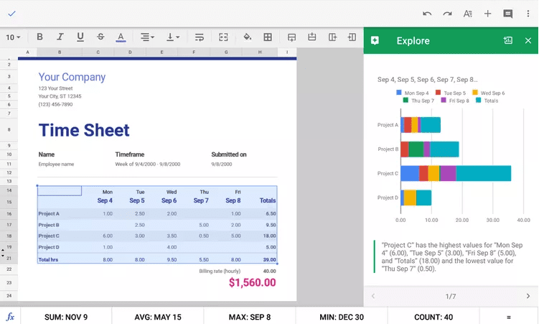This screenshot has width=539, height=324.
Task: Go to the next Explore suggestion
Action: [528, 296]
